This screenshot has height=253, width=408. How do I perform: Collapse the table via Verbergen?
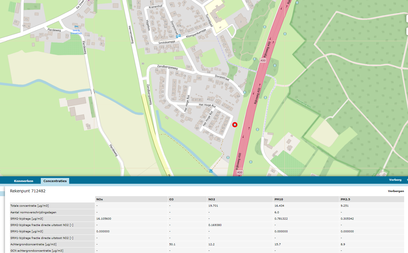[396, 191]
